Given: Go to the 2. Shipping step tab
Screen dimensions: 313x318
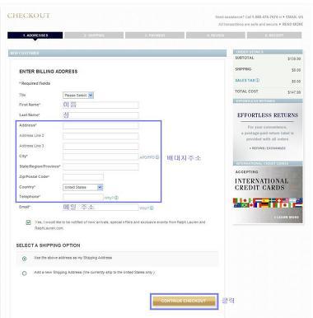Looking at the screenshot, I should click(94, 35).
